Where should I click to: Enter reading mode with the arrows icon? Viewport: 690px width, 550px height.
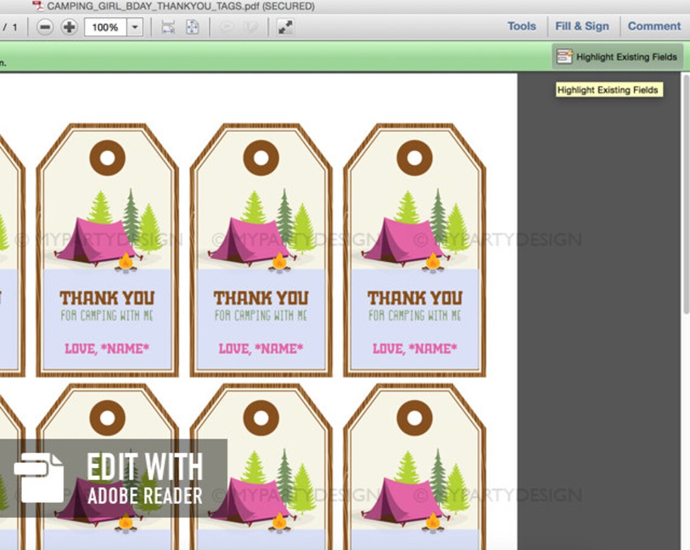coord(286,27)
